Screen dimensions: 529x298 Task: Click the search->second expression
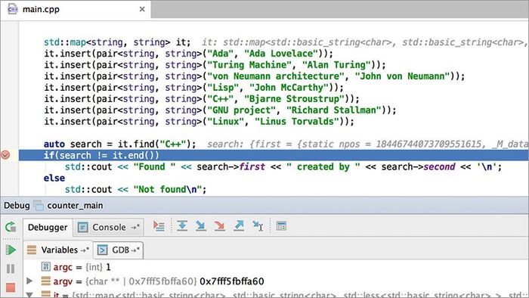tap(419, 166)
